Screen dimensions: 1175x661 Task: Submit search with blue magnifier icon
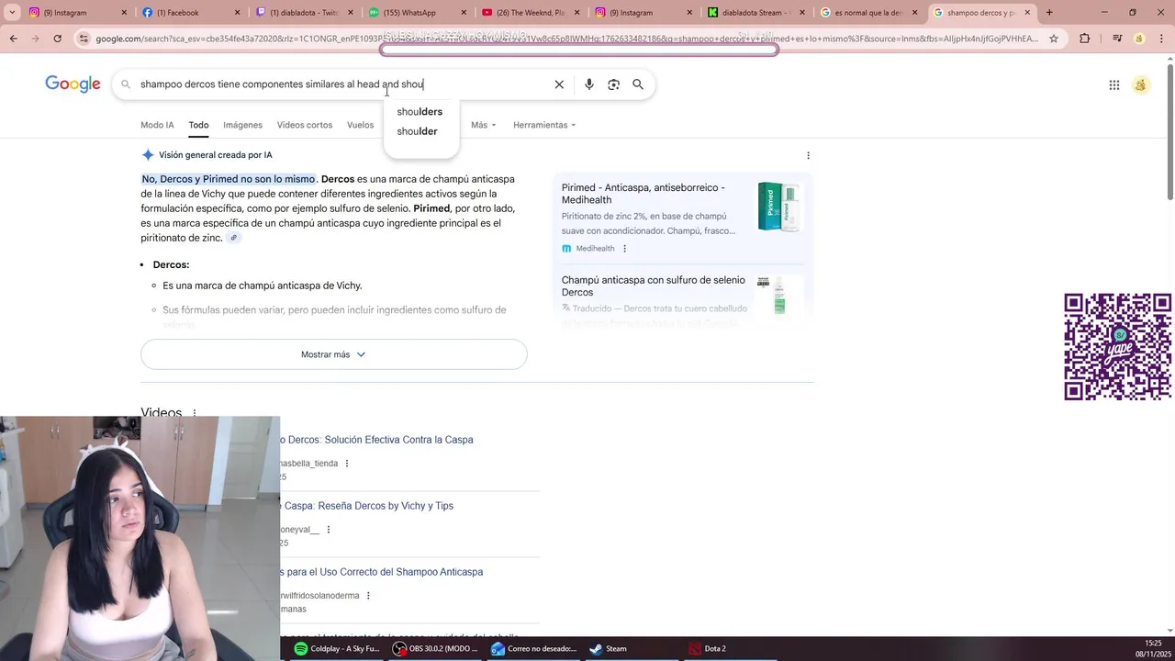click(638, 84)
